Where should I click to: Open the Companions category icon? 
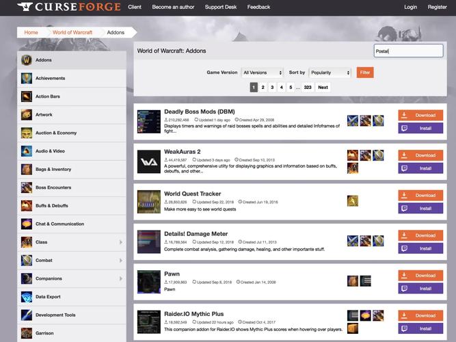pos(27,278)
